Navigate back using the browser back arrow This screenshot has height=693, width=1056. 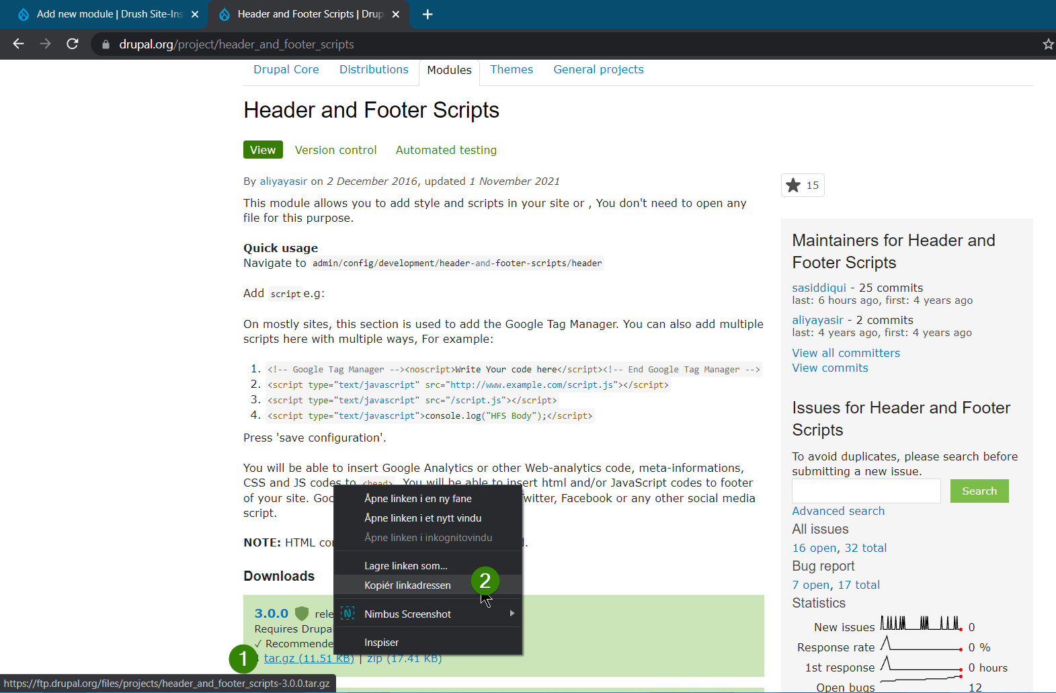17,44
